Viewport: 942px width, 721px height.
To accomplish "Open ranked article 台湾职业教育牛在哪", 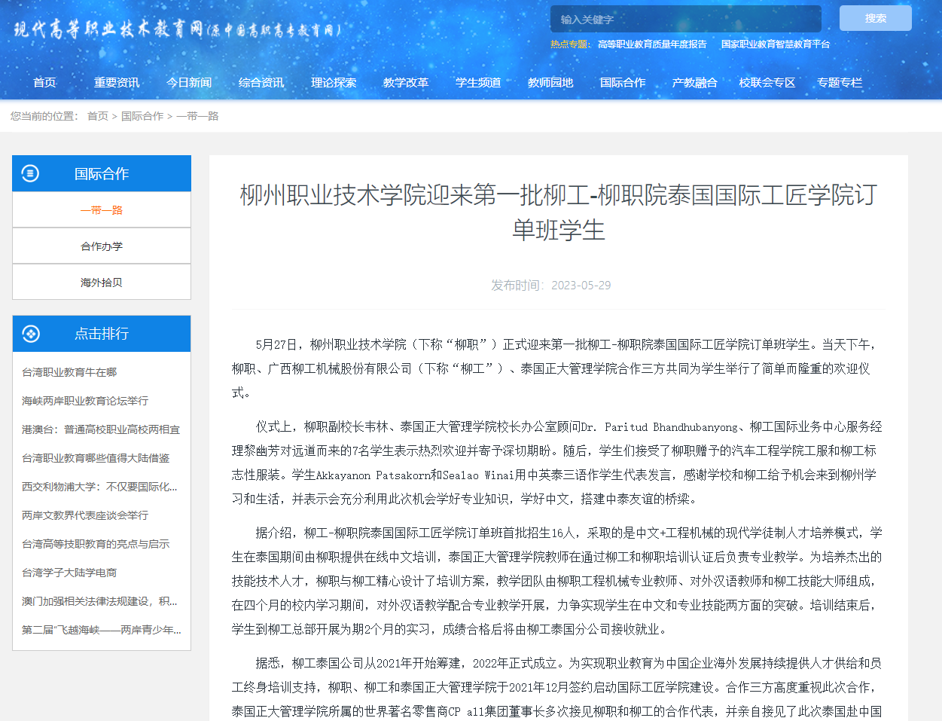I will tap(69, 372).
